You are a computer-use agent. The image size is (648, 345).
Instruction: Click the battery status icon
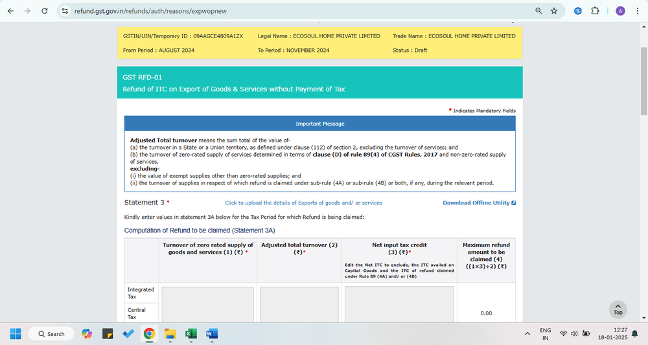pos(586,333)
